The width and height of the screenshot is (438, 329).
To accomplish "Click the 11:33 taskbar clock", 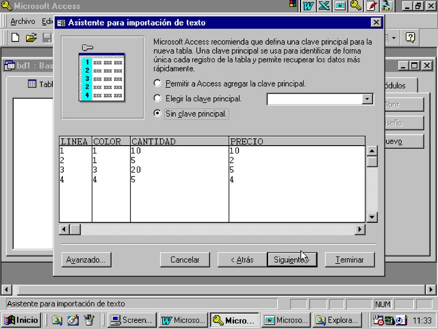I will click(x=422, y=320).
